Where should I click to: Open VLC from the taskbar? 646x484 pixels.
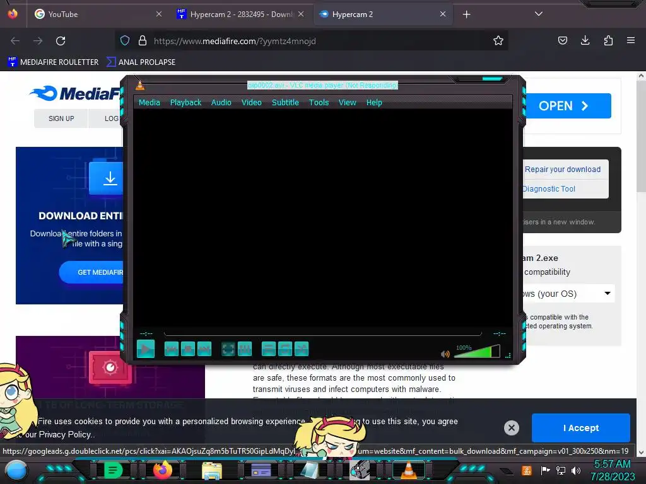pyautogui.click(x=408, y=470)
